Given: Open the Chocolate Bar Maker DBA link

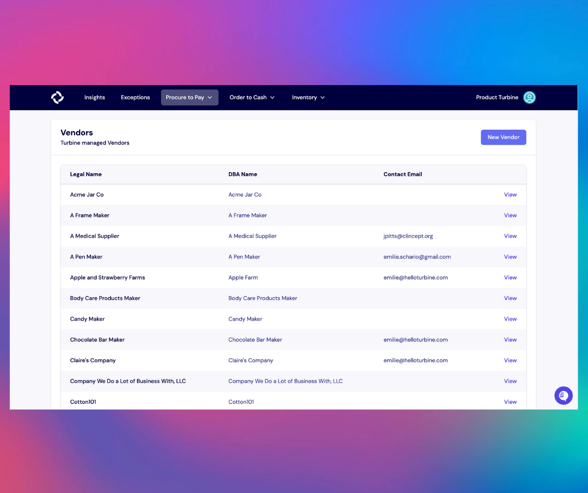Looking at the screenshot, I should pyautogui.click(x=255, y=340).
